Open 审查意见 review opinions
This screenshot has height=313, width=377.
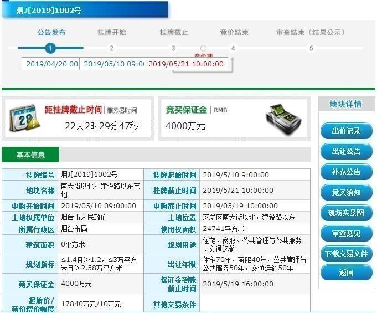(346, 233)
